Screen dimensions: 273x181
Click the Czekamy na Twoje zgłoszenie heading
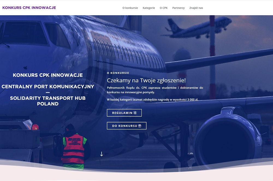(x=146, y=80)
